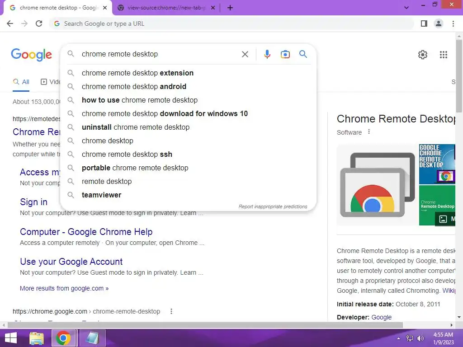Show hidden system tray icons
Screen dimensions: 463x347
(398, 338)
